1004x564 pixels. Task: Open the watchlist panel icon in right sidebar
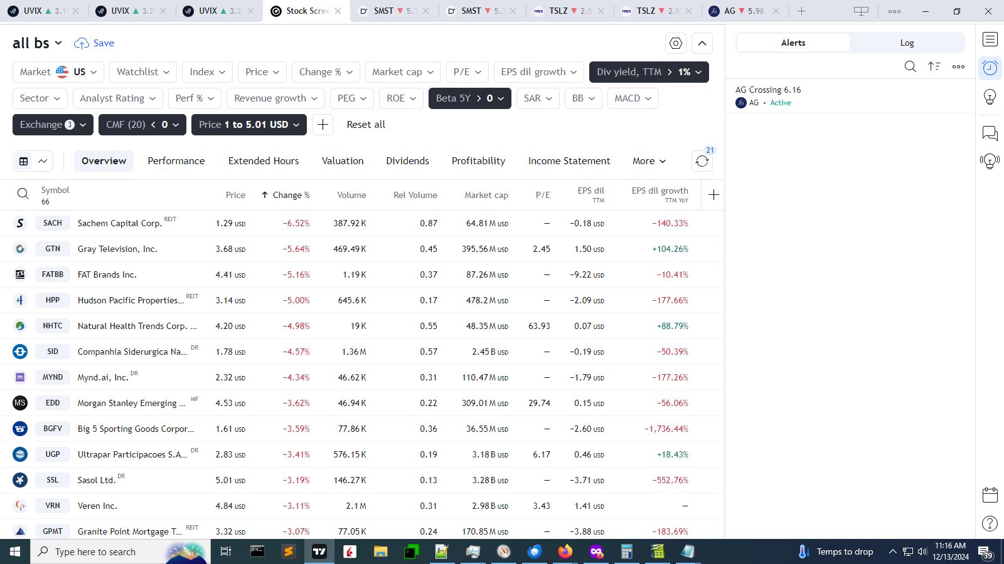pyautogui.click(x=990, y=39)
